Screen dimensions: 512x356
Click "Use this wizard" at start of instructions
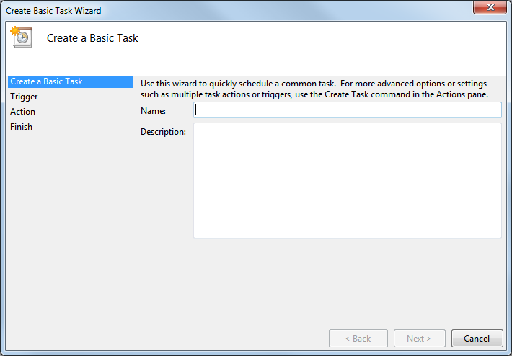pyautogui.click(x=169, y=84)
